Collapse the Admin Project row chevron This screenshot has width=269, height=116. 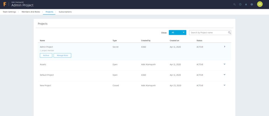[x=225, y=47]
